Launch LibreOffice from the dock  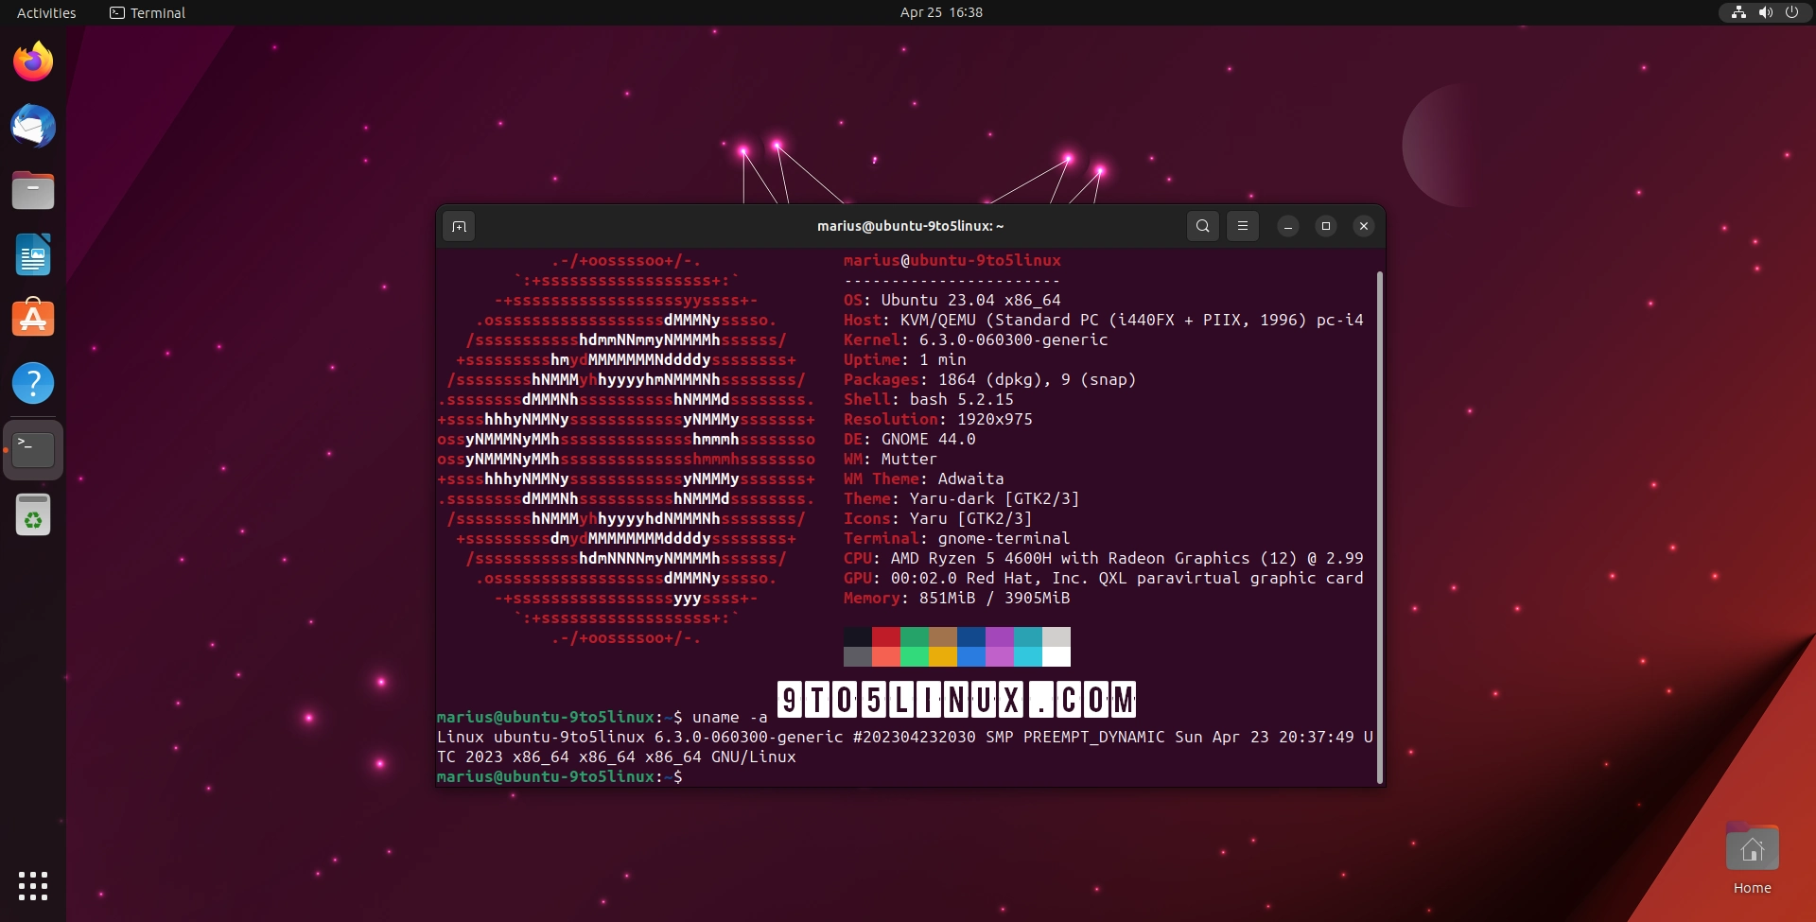(33, 254)
